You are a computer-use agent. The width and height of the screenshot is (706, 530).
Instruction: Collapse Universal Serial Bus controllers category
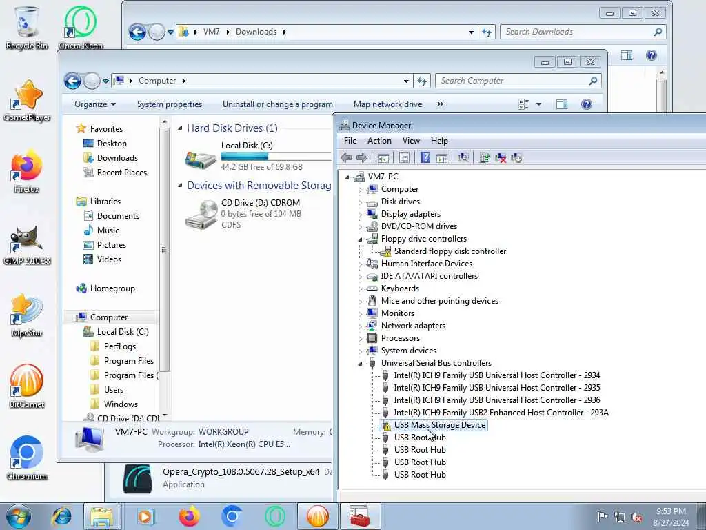tap(360, 364)
